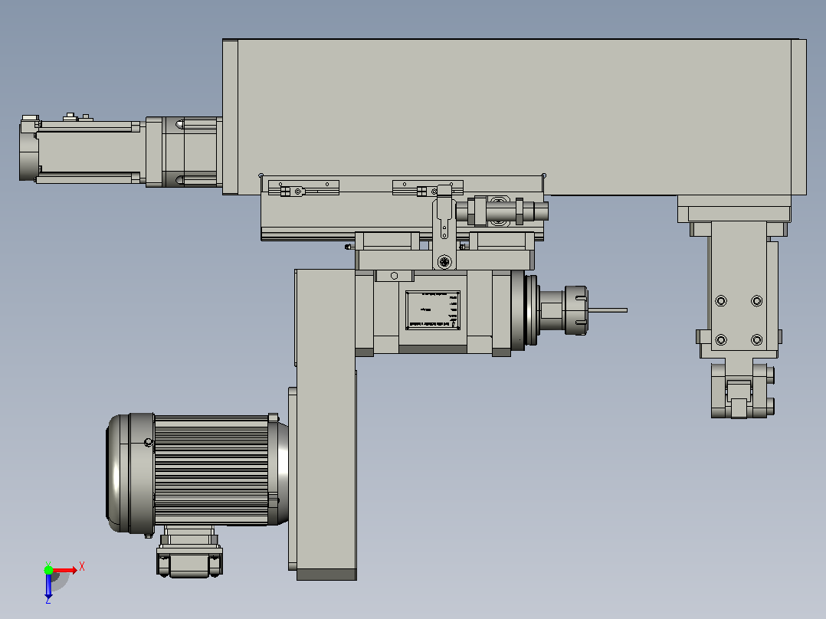
Task: Click the red X axis arrow of the triad
Action: 65,570
